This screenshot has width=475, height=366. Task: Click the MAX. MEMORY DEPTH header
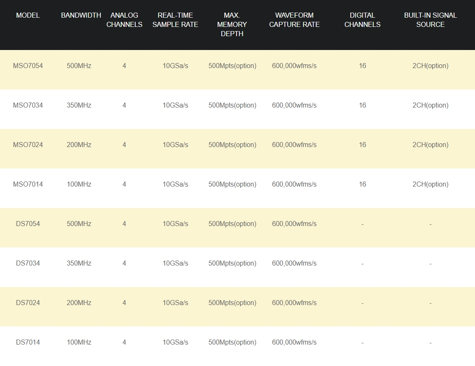point(232,24)
